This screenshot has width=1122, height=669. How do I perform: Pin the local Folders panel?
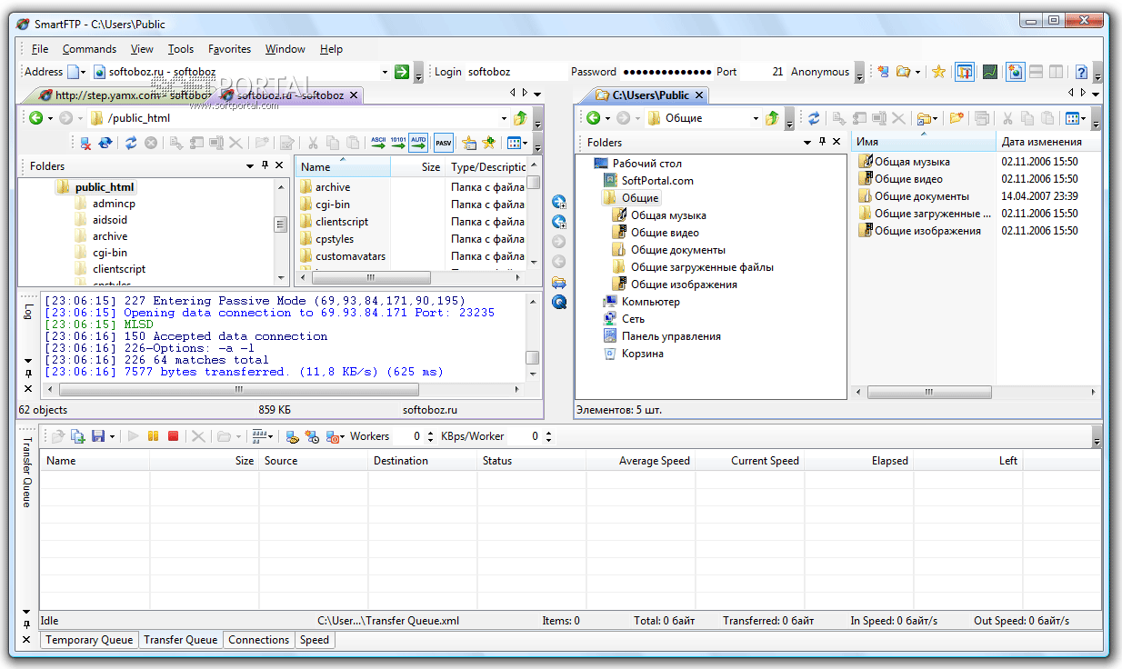pyautogui.click(x=822, y=142)
